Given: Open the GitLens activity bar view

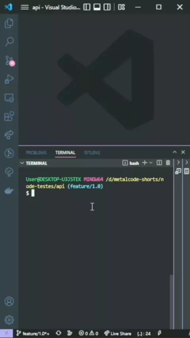Looking at the screenshot, I should click(9, 153).
